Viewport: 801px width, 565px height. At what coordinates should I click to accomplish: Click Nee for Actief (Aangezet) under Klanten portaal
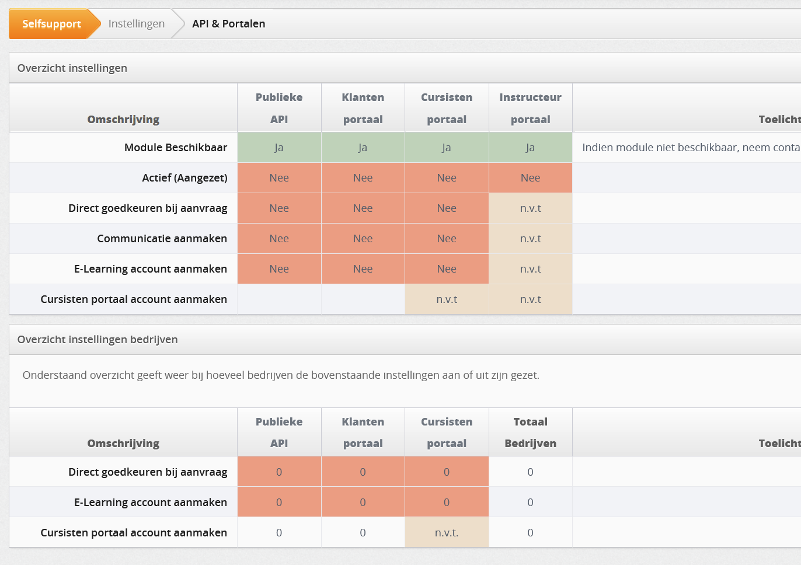(x=363, y=178)
